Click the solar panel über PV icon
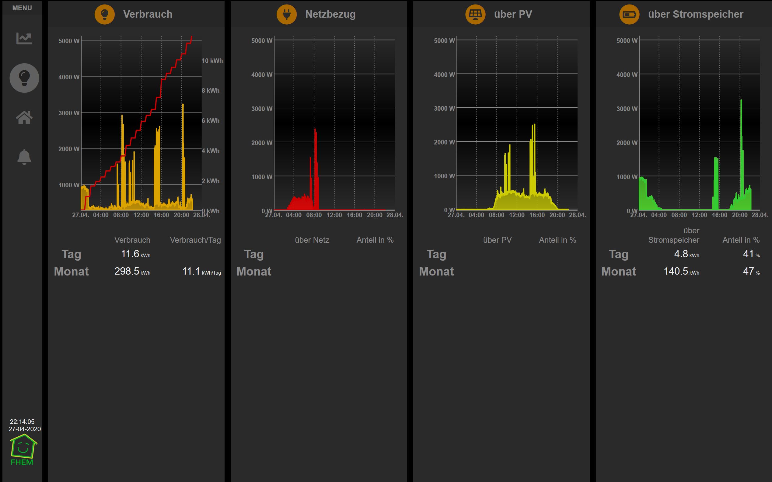The image size is (772, 482). 475,14
